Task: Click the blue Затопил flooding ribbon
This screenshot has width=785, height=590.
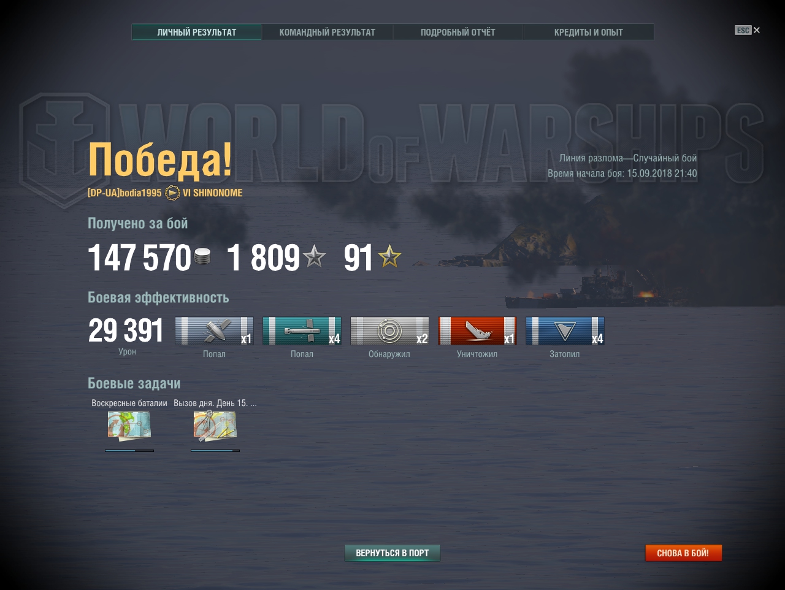Action: pos(565,331)
